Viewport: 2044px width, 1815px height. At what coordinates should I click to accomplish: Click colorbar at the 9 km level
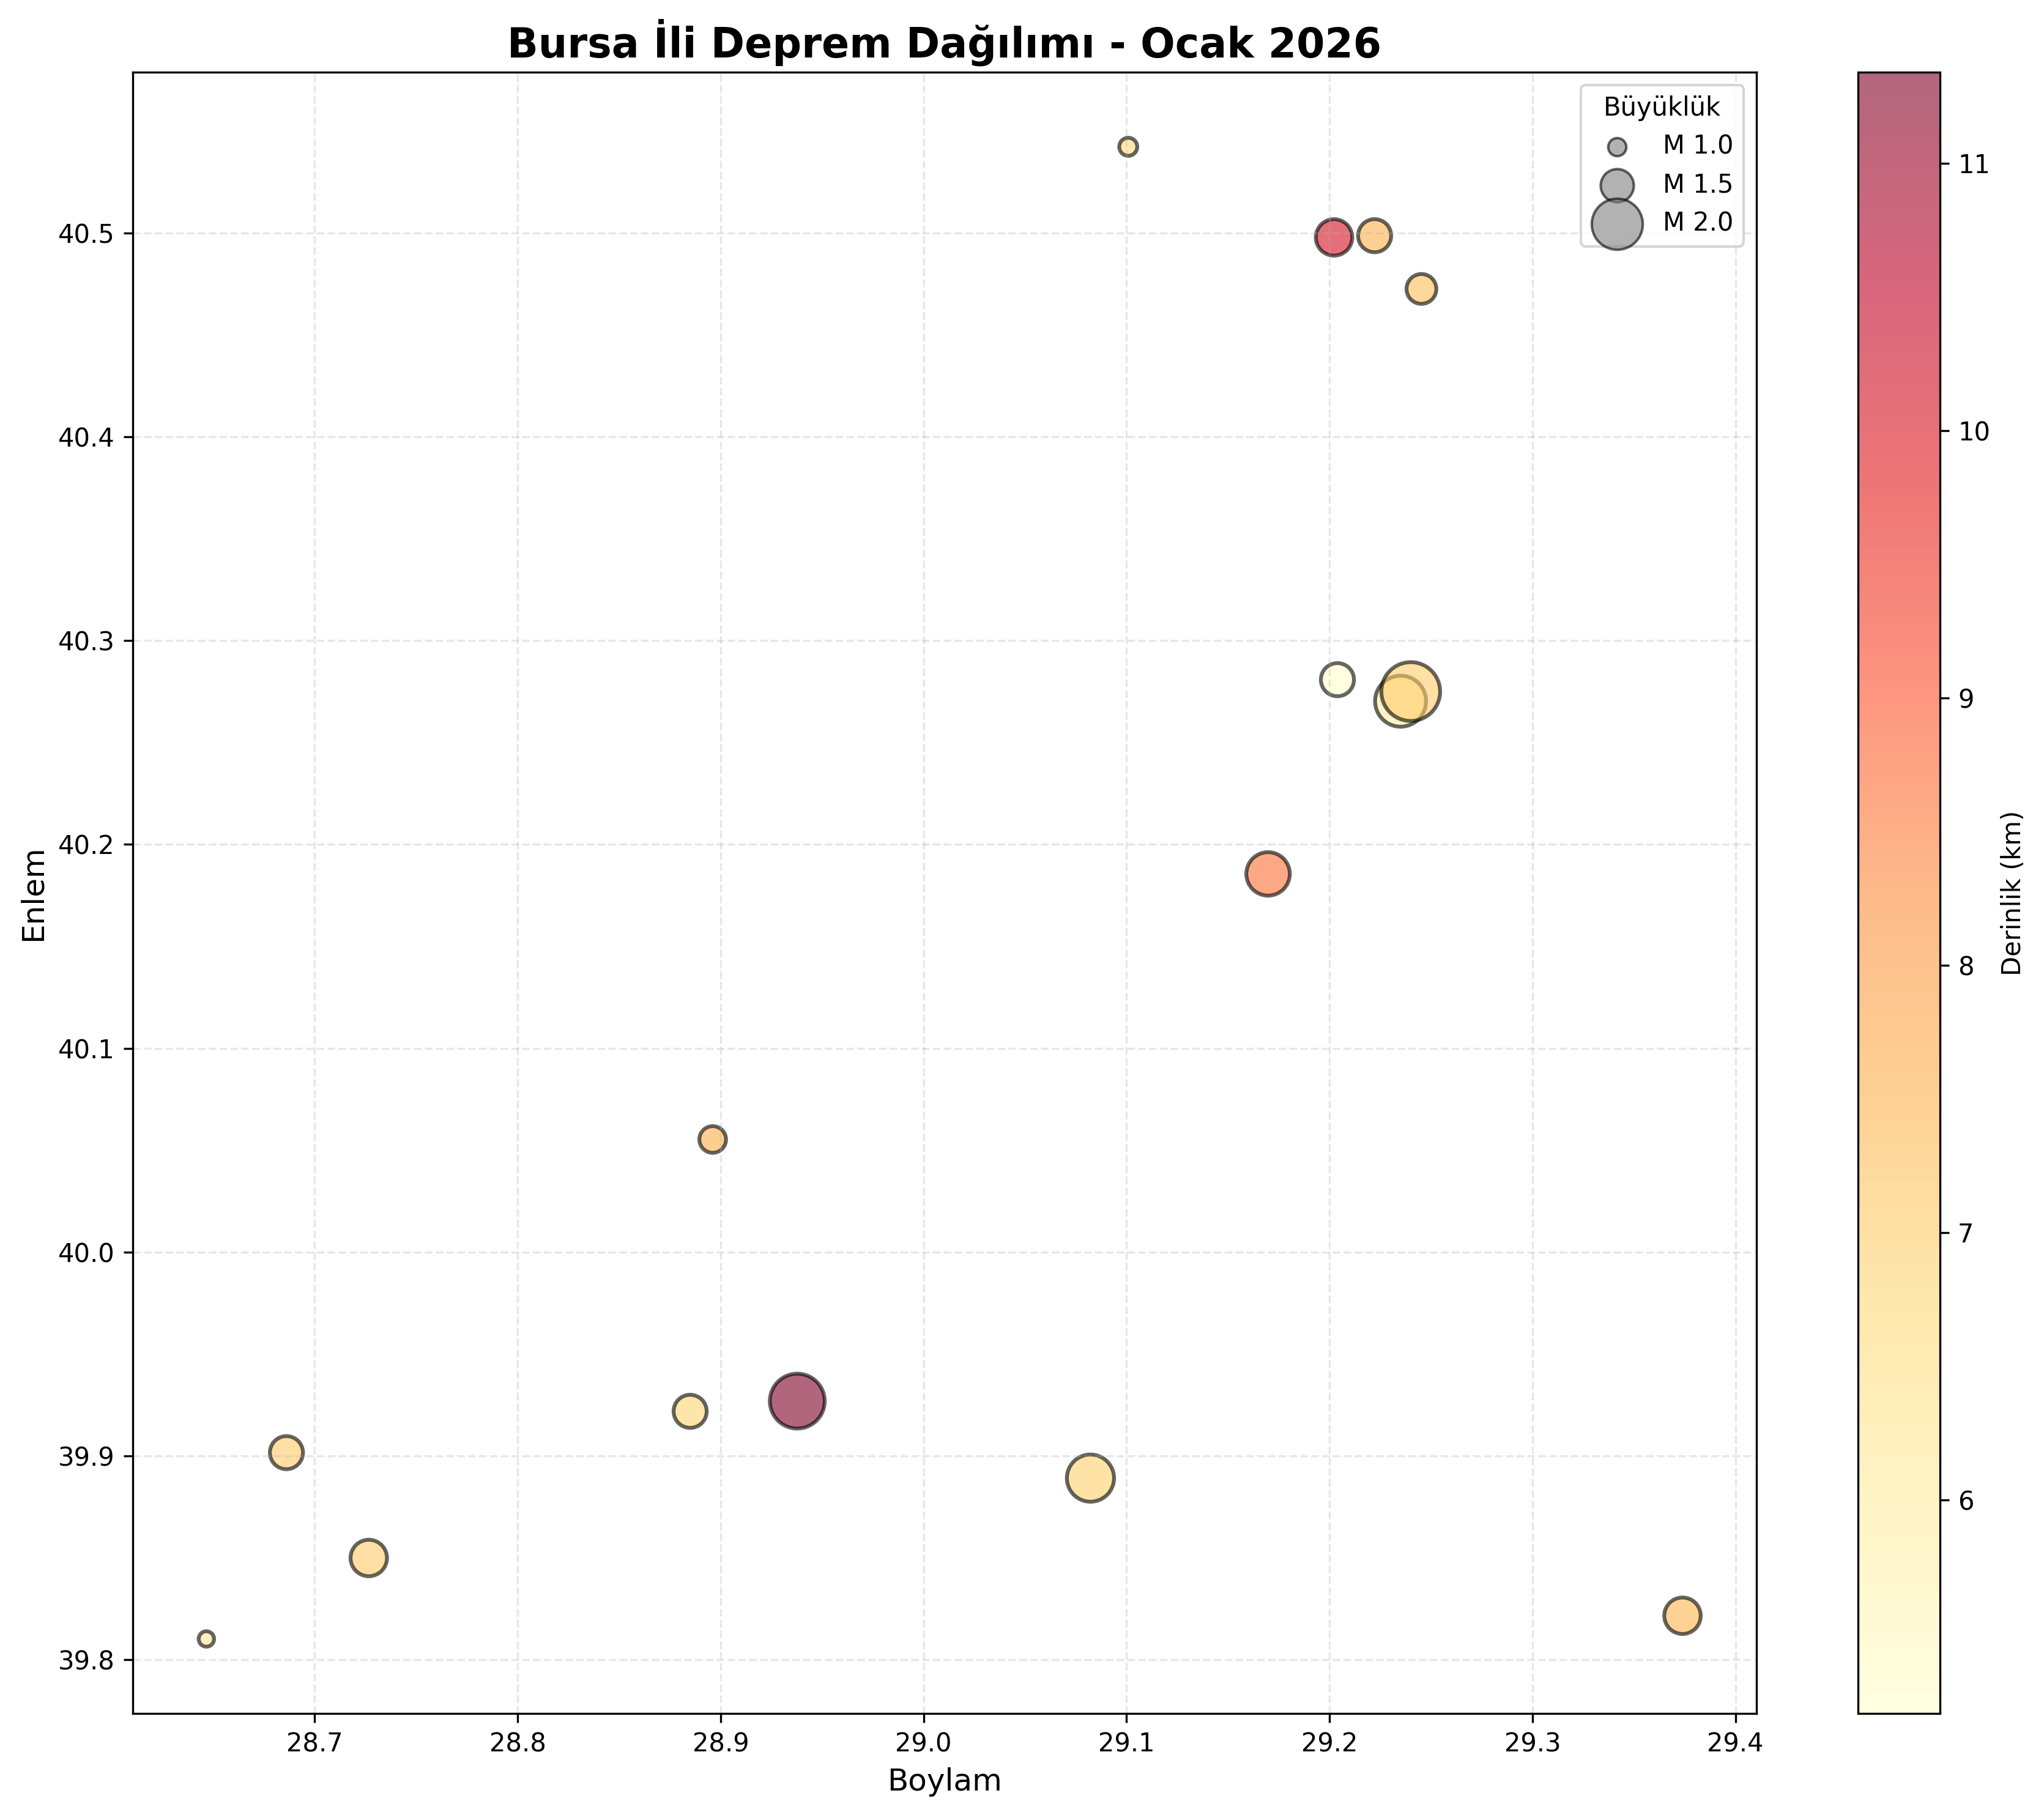pos(1898,698)
